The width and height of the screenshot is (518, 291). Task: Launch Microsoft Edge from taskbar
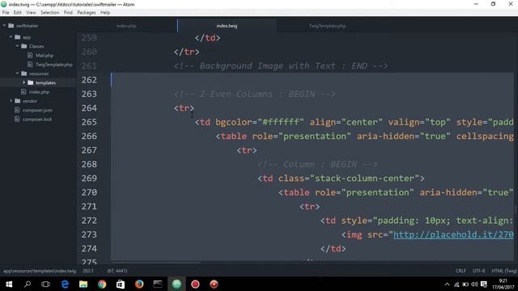click(x=65, y=284)
